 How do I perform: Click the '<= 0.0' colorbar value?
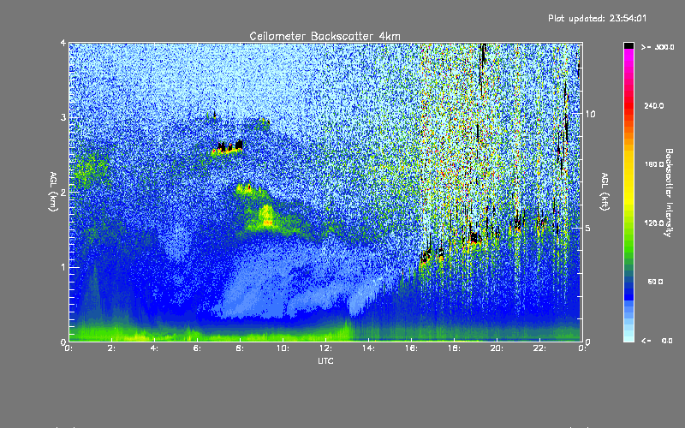657,340
